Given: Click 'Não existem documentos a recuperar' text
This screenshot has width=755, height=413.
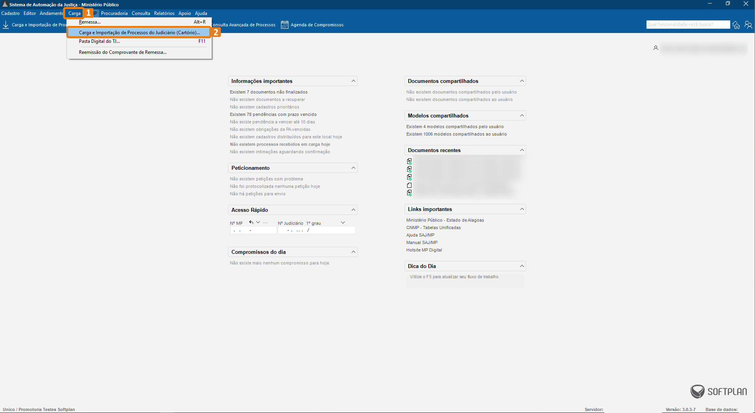Looking at the screenshot, I should 267,99.
